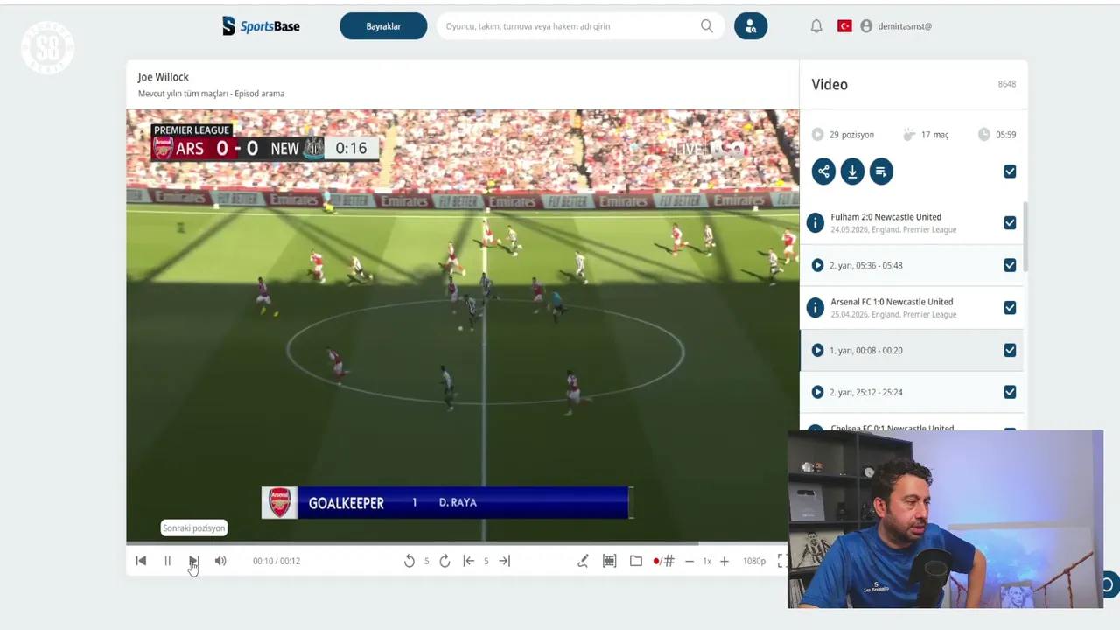This screenshot has height=630, width=1120.
Task: Open the 1080p quality selector
Action: (x=754, y=561)
